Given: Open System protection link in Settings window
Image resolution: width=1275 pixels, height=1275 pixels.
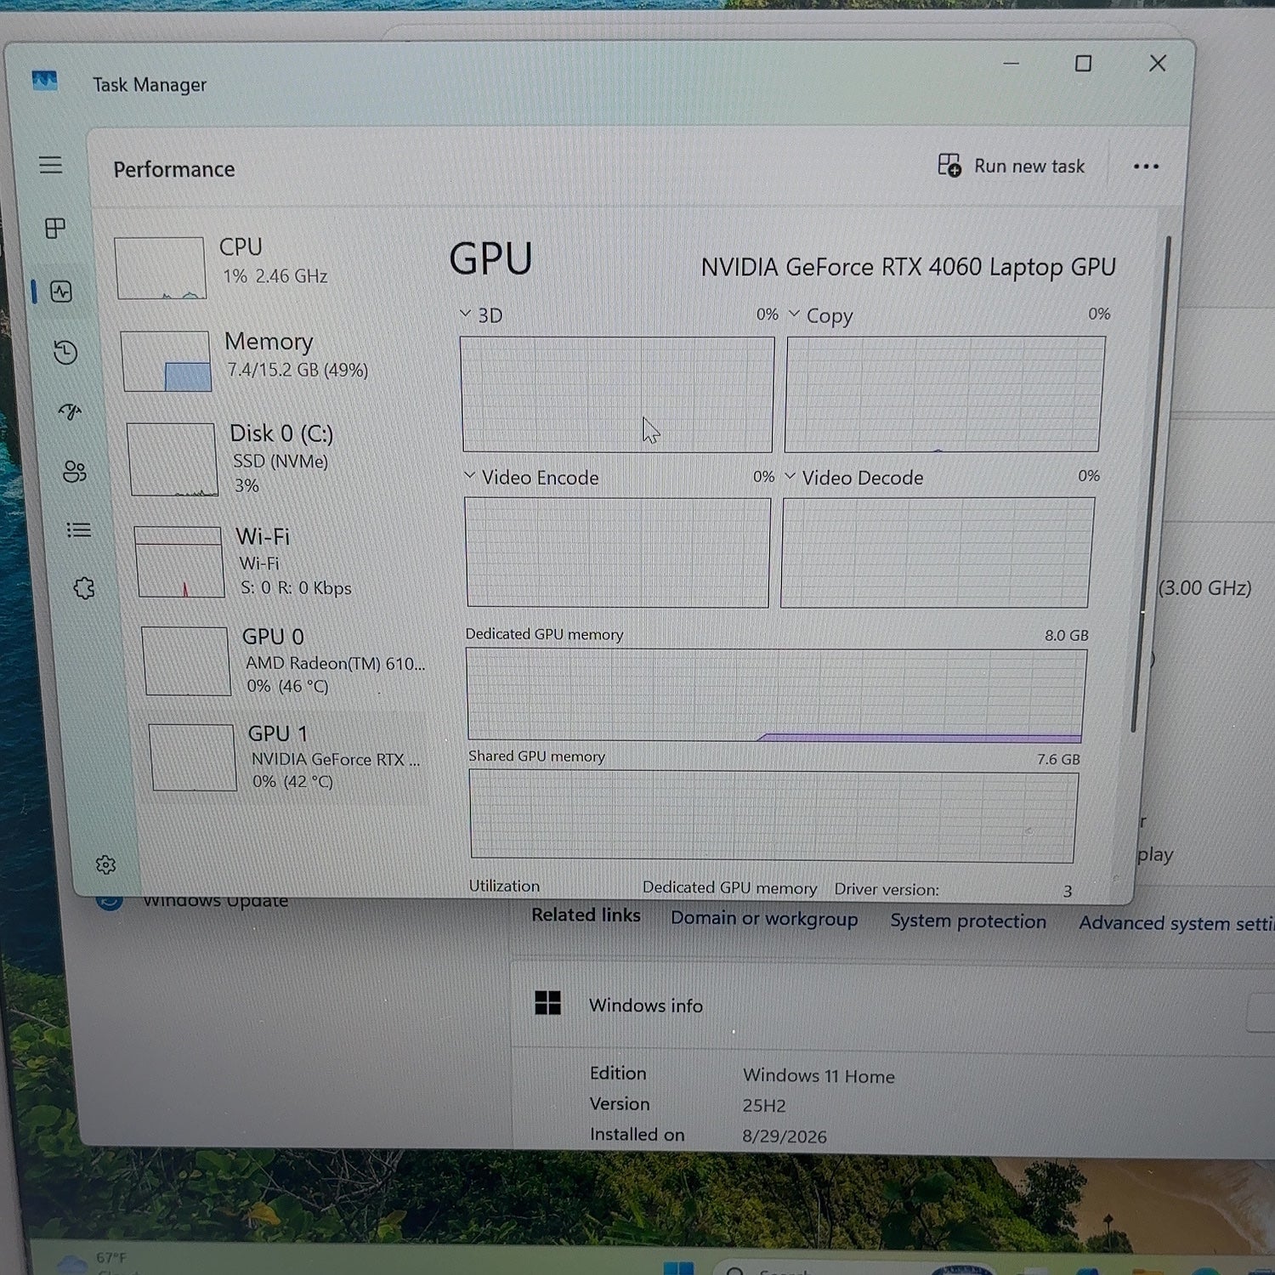Looking at the screenshot, I should pos(968,921).
